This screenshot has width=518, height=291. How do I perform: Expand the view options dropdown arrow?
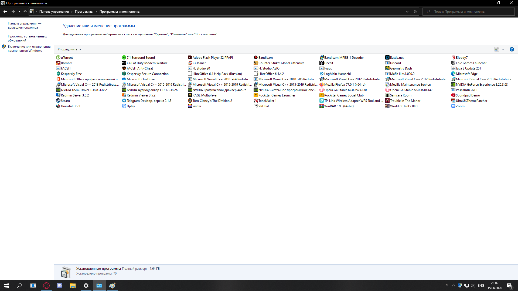coord(503,49)
